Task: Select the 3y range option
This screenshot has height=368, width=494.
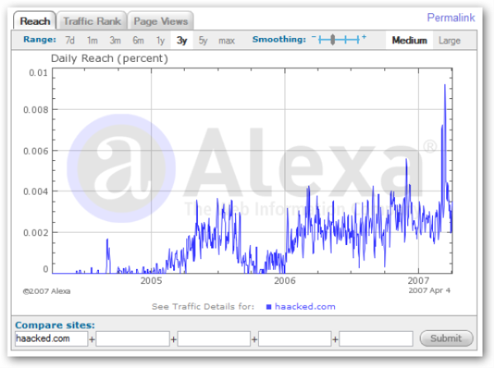Action: [x=181, y=40]
